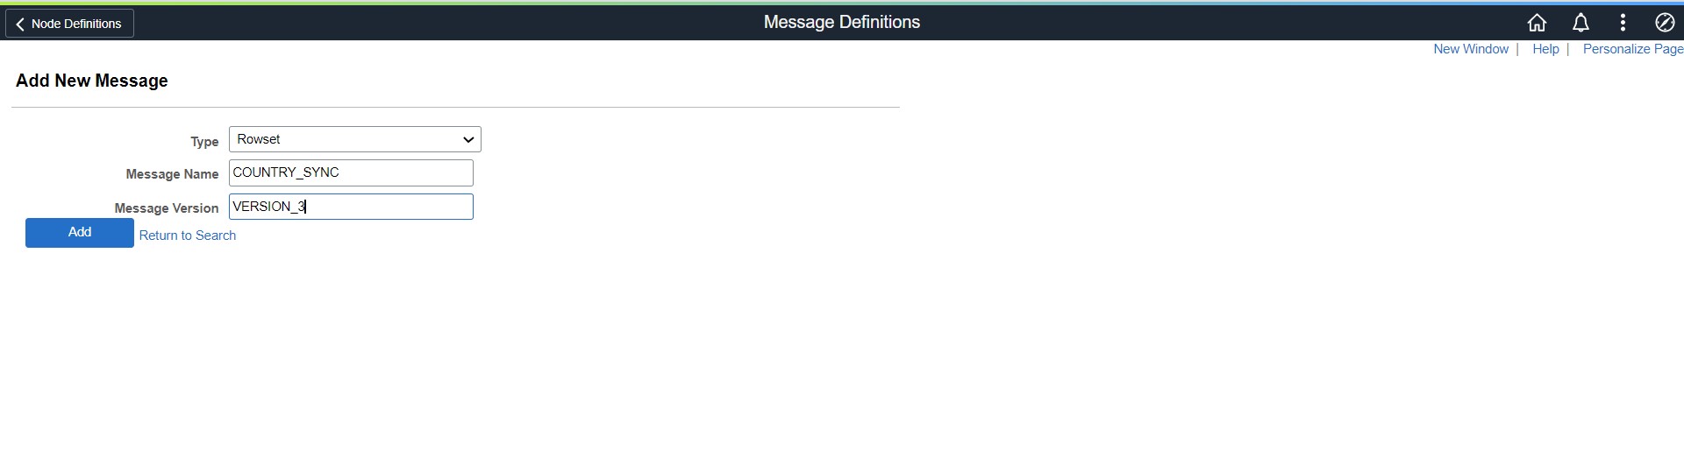Image resolution: width=1684 pixels, height=457 pixels.
Task: Click the Message Definitions banner title
Action: tap(842, 22)
